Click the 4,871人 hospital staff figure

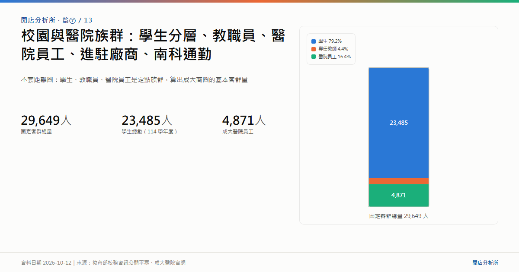point(244,120)
